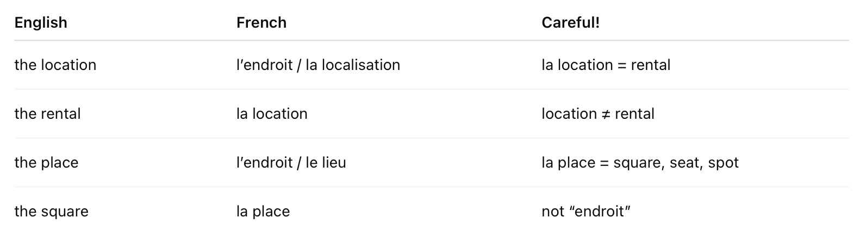Click the "l'endroit / le lieu" cell
Screen dimensions: 860x243
[291, 163]
